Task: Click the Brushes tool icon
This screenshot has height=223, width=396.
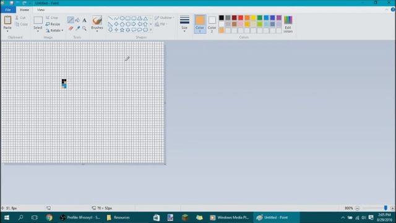Action: pyautogui.click(x=97, y=20)
